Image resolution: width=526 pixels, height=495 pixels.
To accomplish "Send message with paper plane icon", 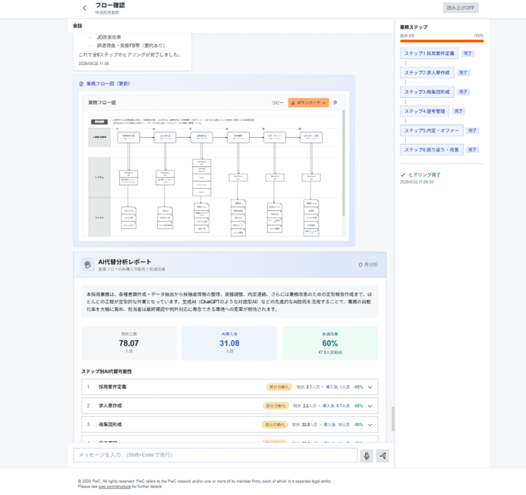I will (383, 456).
